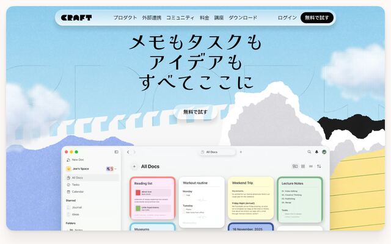
Task: Click the black 無料で試す header button
Action: [317, 18]
